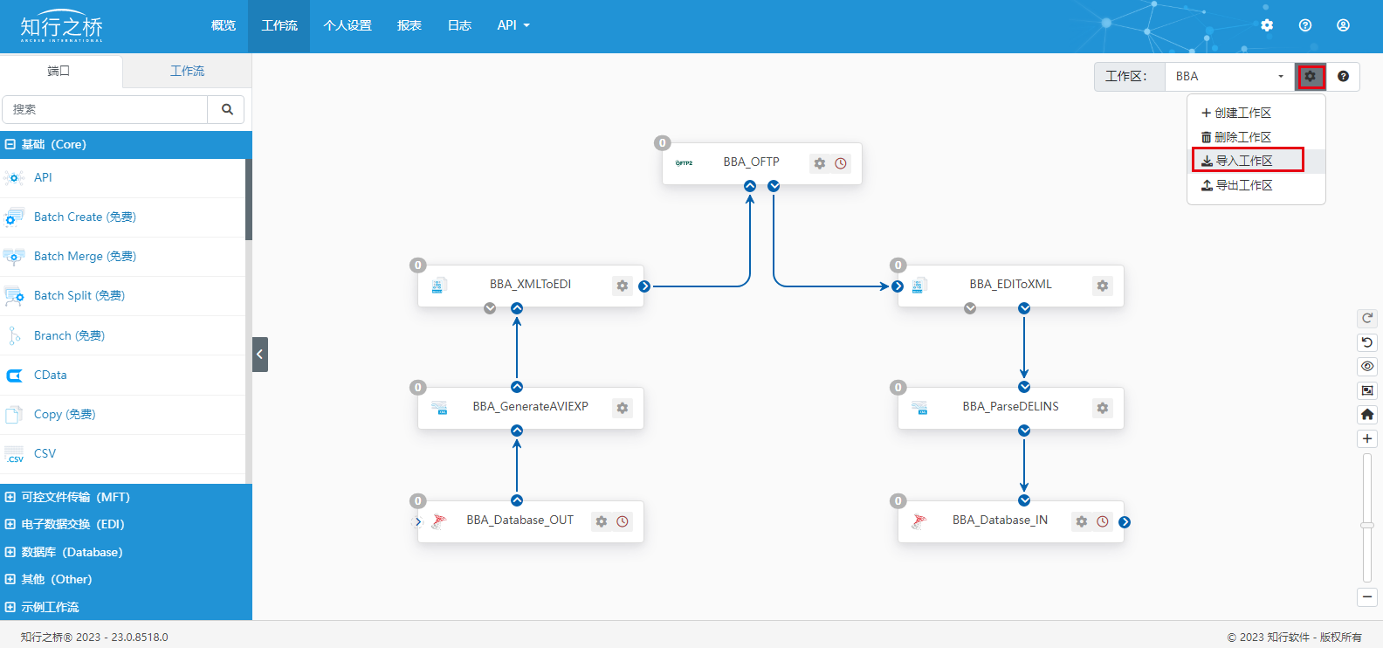Open the API dropdown menu
The width and height of the screenshot is (1383, 648).
click(x=513, y=25)
